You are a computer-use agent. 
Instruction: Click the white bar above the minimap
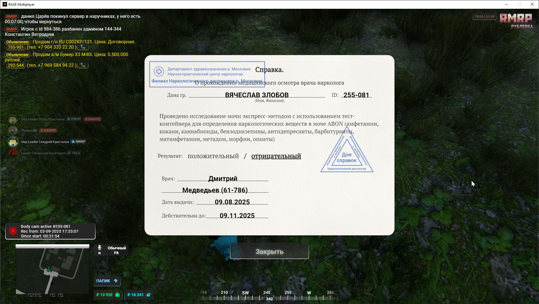tap(52, 246)
